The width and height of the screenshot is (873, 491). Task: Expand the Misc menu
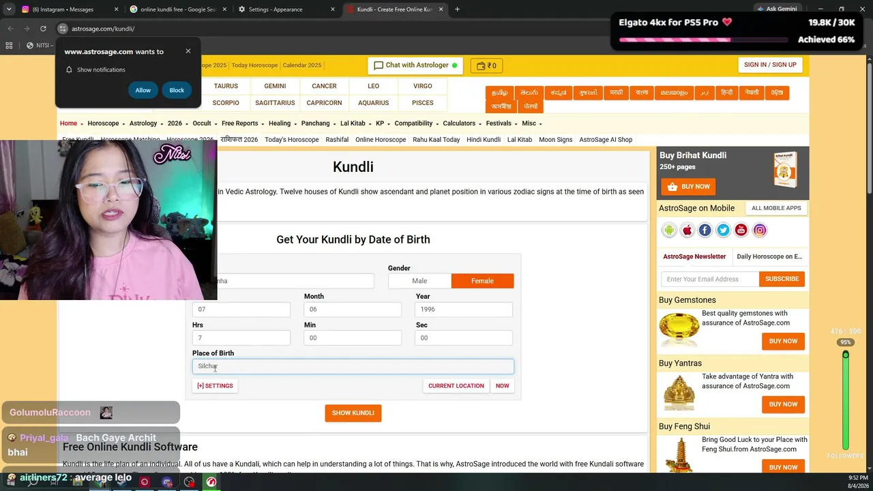pyautogui.click(x=532, y=123)
